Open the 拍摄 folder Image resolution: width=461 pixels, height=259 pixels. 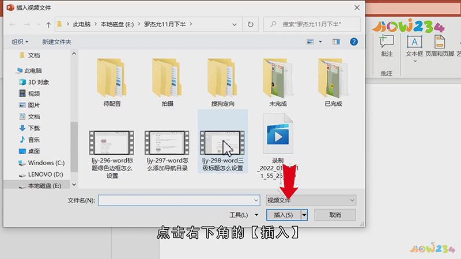(x=167, y=82)
